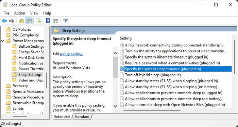Open the Help menu

[x=47, y=13]
